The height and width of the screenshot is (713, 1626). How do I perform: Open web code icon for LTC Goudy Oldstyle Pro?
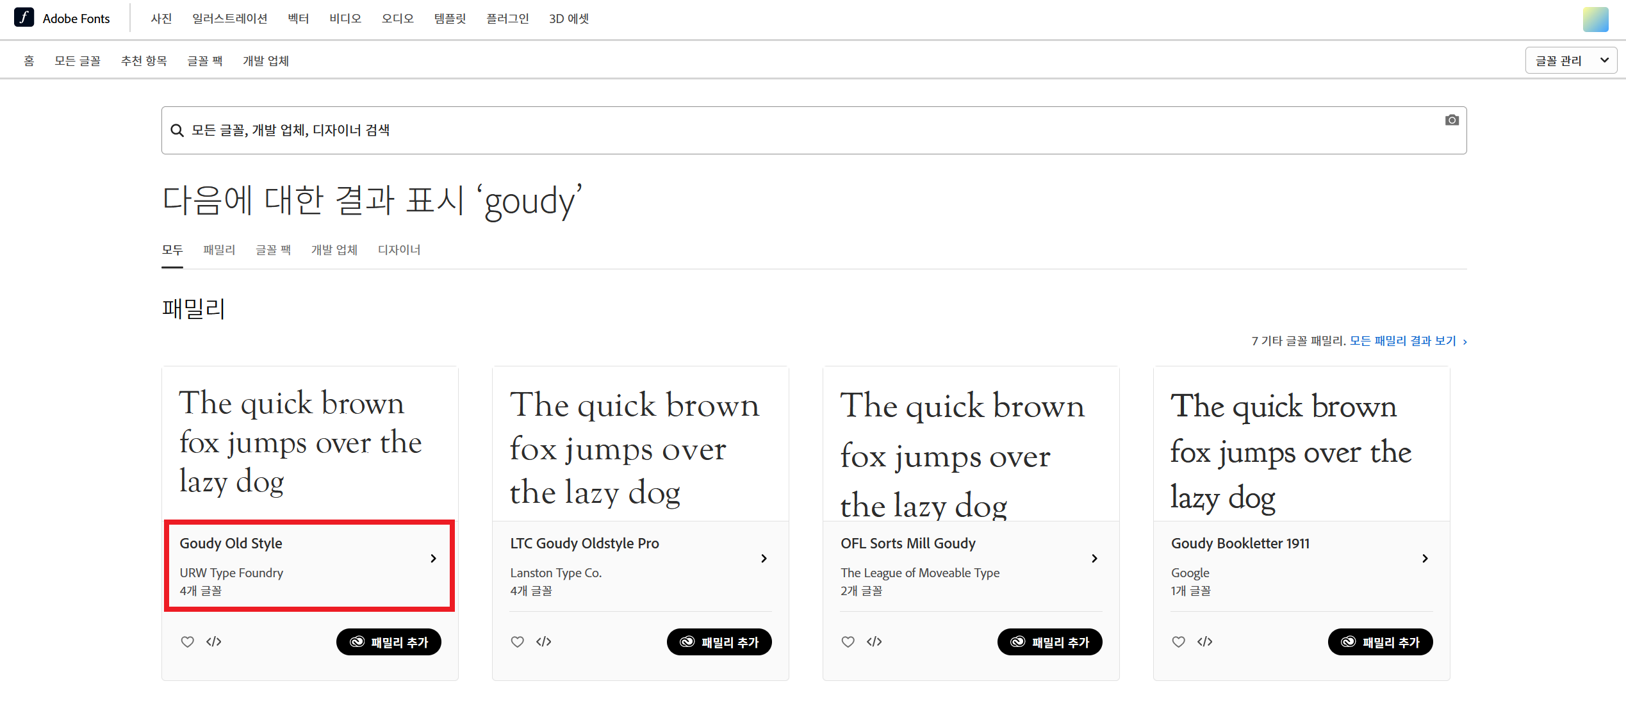click(544, 641)
